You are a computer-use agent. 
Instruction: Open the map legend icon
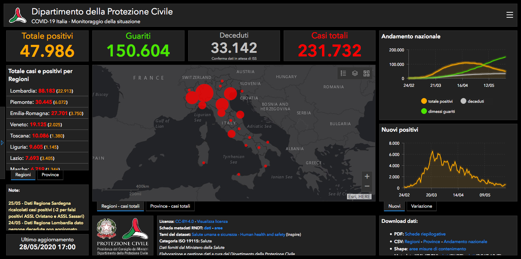[344, 73]
